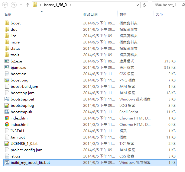This screenshot has width=185, height=172.
Task: Click the project-config.jam file icon
Action: click(7, 150)
